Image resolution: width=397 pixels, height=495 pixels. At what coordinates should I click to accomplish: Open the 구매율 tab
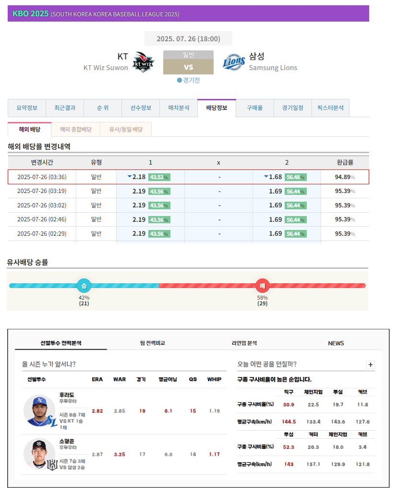tap(255, 108)
